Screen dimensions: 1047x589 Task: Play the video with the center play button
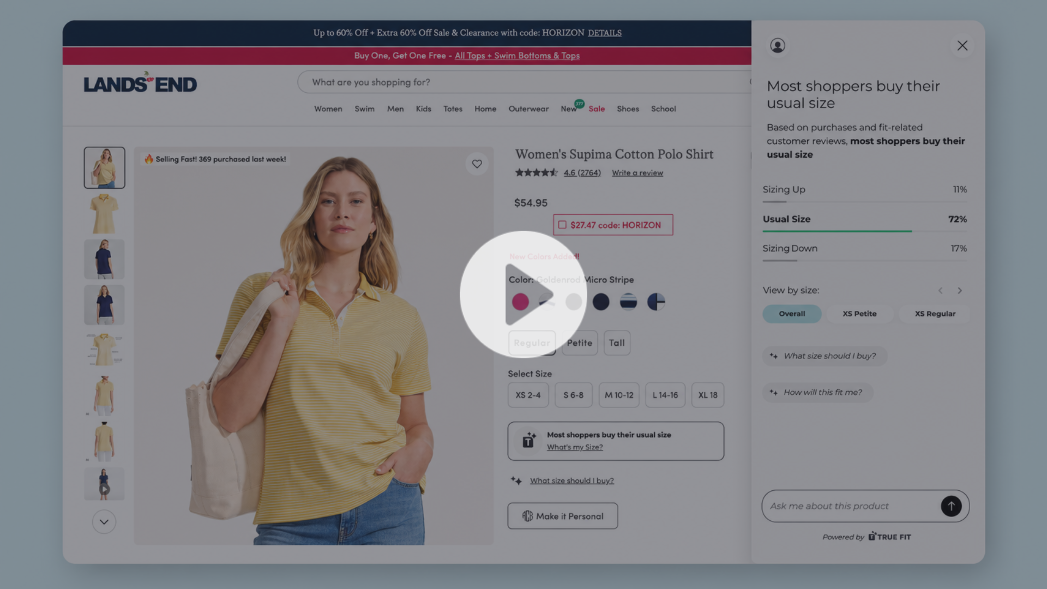pos(523,294)
